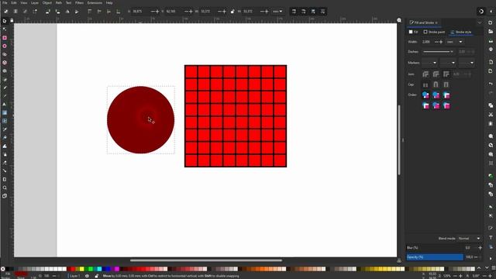Click Select All objects icon
The image size is (496, 279).
[x=5, y=12]
